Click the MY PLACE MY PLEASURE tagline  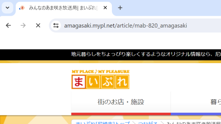[100, 72]
